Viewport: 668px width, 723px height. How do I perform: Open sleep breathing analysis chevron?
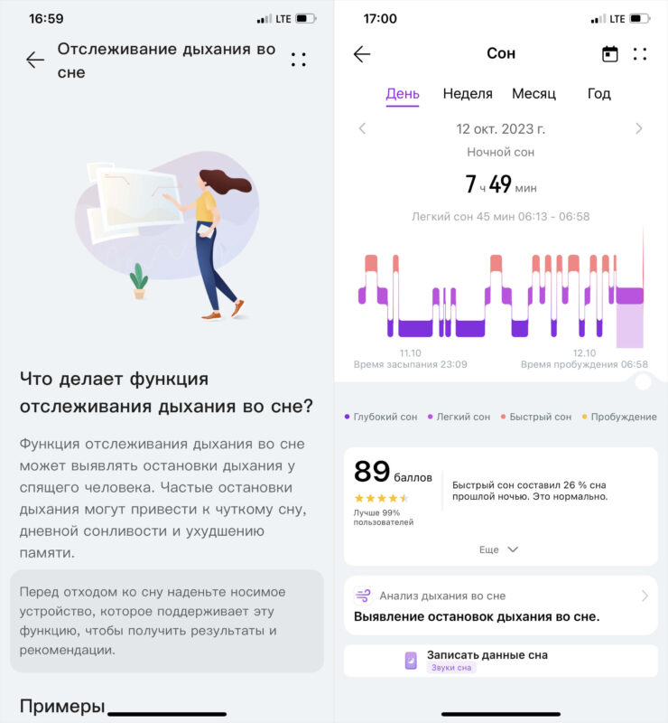[x=645, y=596]
